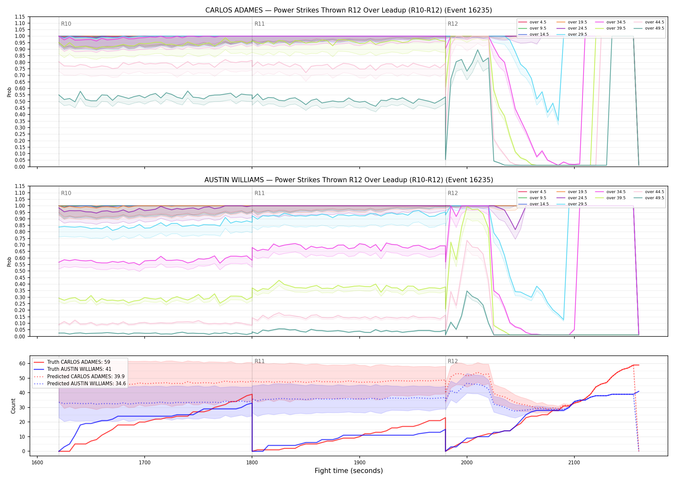Viewport: 675px width, 482px height.
Task: Click the Austin Williams Power Strikes chart title
Action: click(x=349, y=180)
